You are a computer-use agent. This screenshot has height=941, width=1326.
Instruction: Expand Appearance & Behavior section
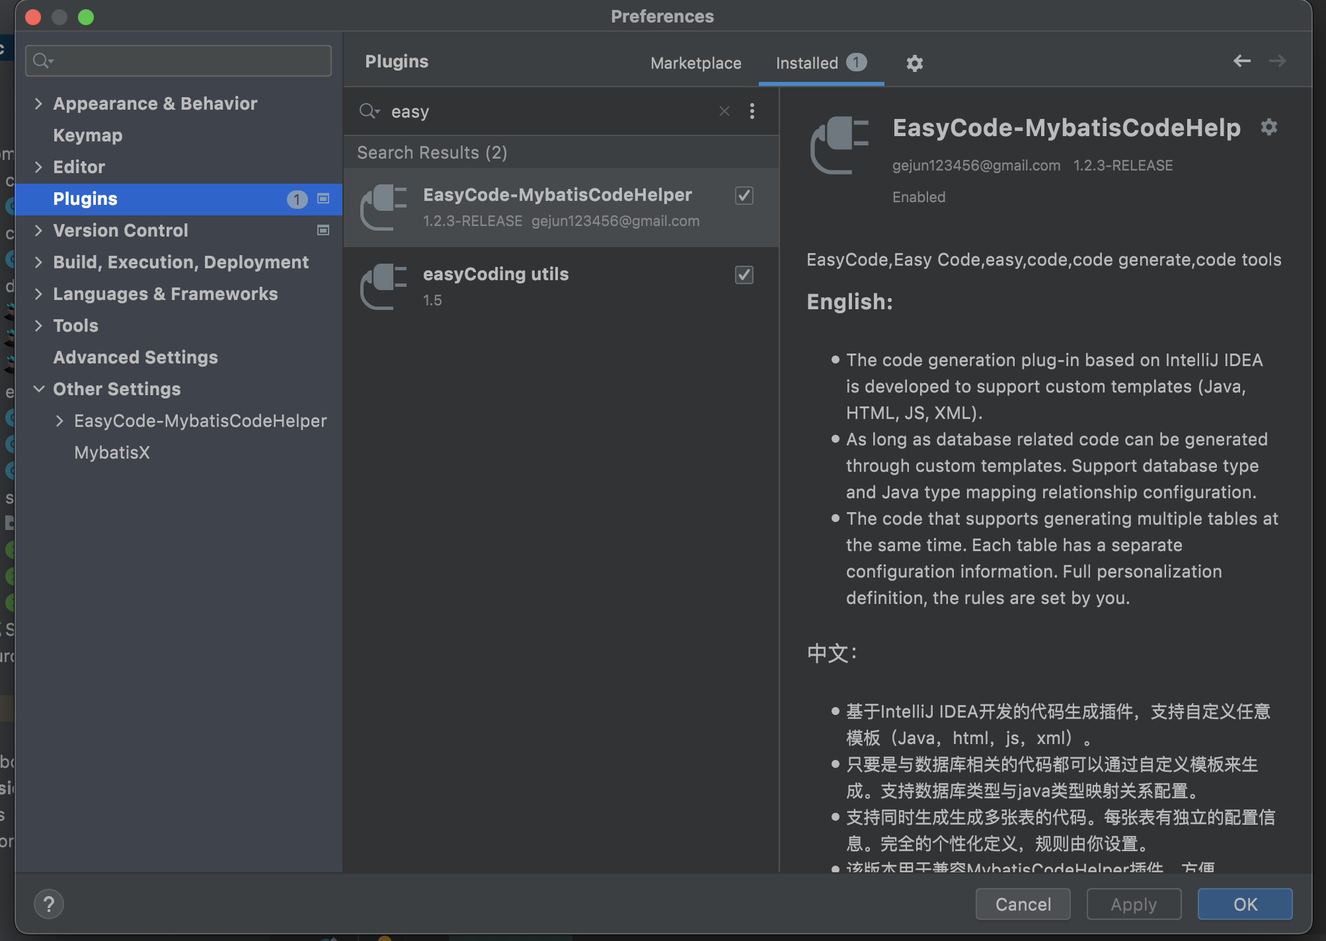[x=38, y=104]
